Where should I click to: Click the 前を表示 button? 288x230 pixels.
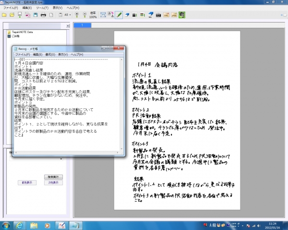click(27, 183)
